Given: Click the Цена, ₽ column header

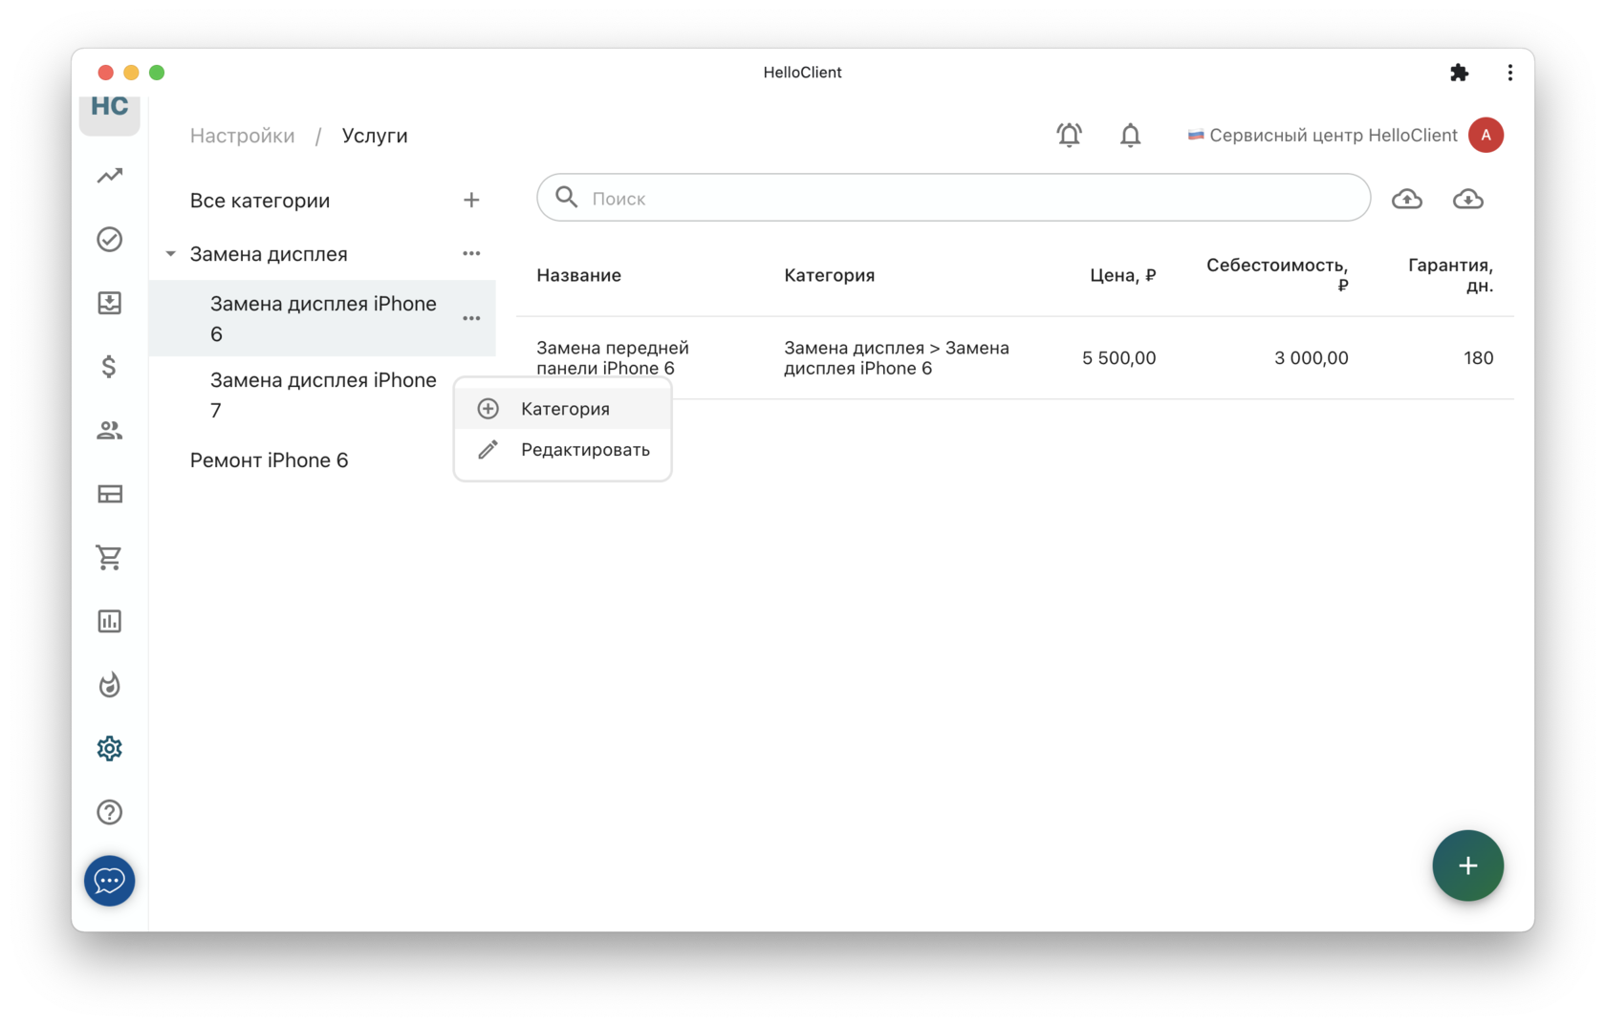Looking at the screenshot, I should 1123,275.
